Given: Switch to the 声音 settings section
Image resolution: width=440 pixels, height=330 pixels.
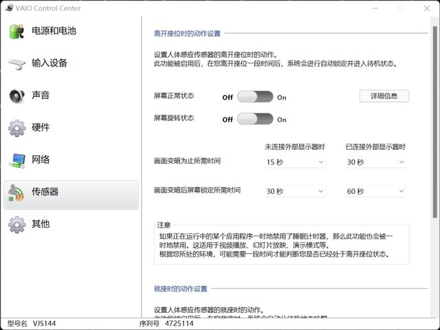Looking at the screenshot, I should (x=41, y=95).
